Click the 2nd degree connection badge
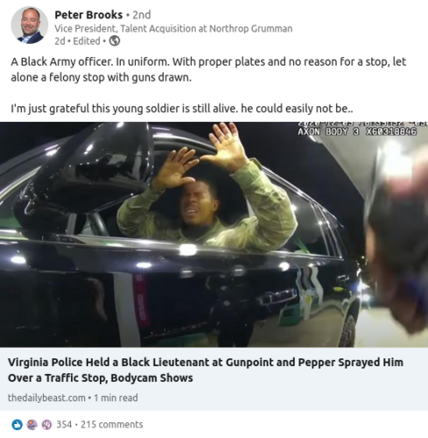 tap(142, 15)
